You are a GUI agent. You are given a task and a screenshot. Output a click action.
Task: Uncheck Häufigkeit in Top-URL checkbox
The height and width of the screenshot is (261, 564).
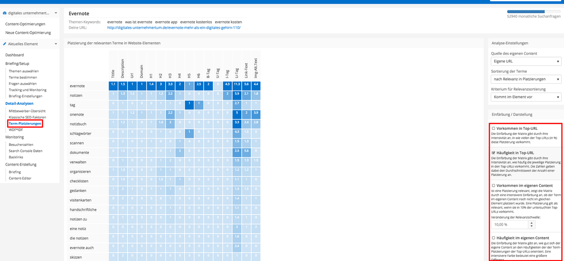click(x=493, y=153)
